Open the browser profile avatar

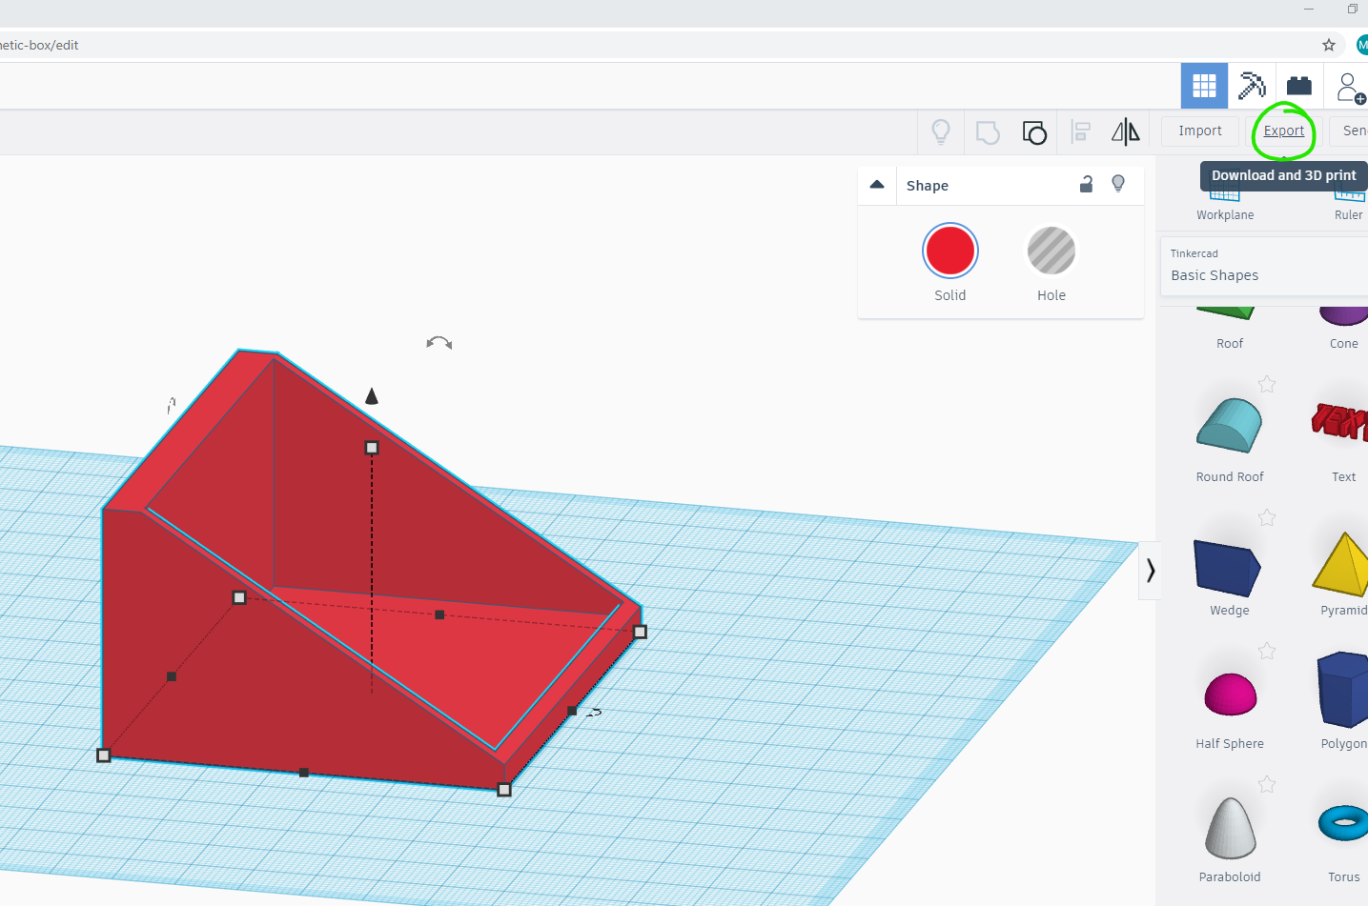click(x=1362, y=45)
